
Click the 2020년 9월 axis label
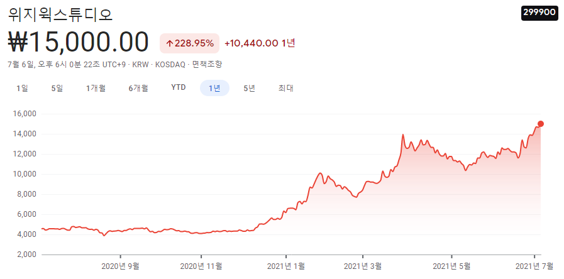click(x=120, y=266)
